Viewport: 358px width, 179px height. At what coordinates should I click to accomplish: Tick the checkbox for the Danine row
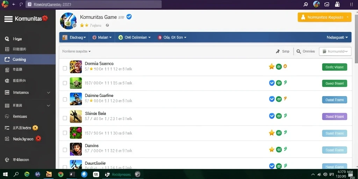[65, 150]
